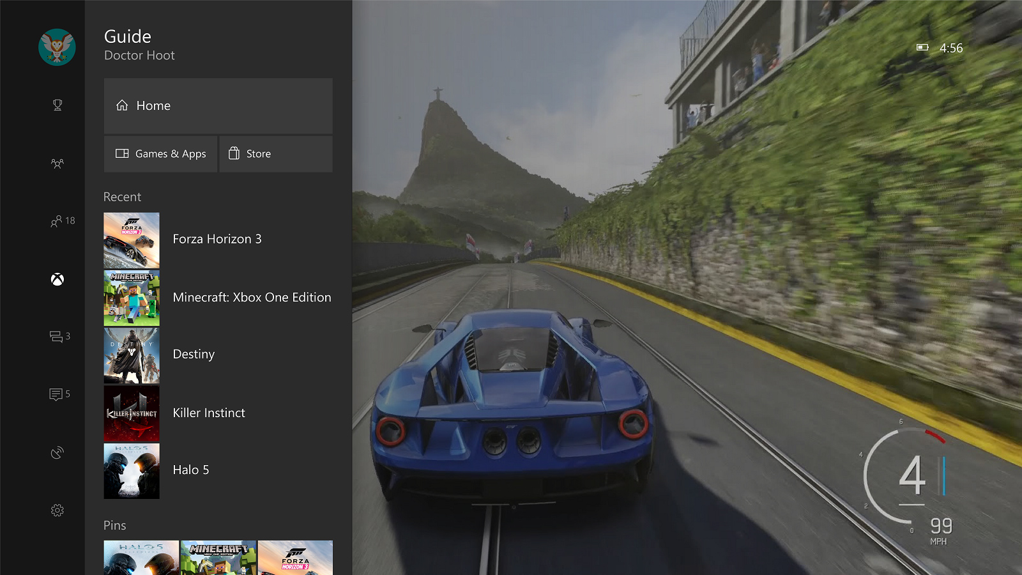Go to Home in the Guide
The width and height of the screenshot is (1022, 575).
pos(218,106)
